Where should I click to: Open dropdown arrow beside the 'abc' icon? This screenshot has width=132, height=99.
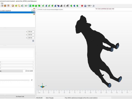point(91,6)
